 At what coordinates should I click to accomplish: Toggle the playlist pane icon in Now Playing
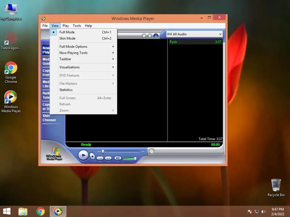pos(156,36)
